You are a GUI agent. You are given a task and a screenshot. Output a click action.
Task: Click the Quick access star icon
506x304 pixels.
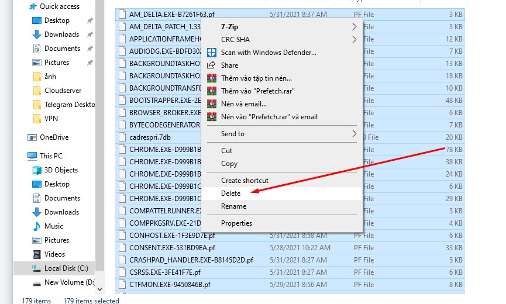(x=32, y=6)
